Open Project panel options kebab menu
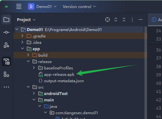Image resolution: width=162 pixels, height=119 pixels. click(x=132, y=20)
